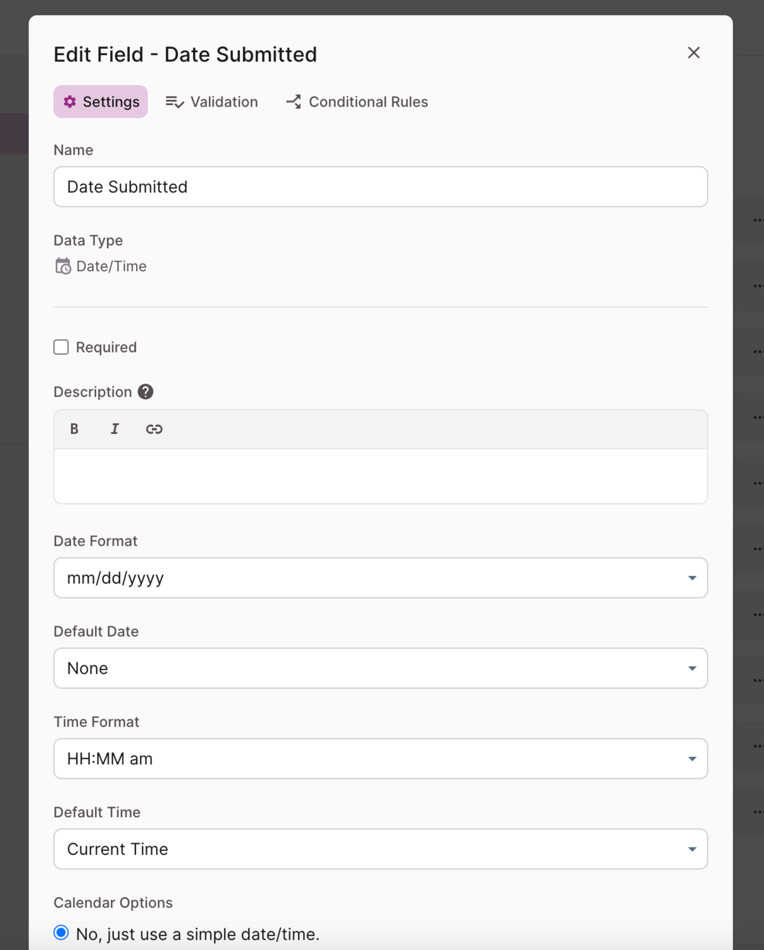This screenshot has height=950, width=764.
Task: Expand the Default Time dropdown
Action: point(380,849)
